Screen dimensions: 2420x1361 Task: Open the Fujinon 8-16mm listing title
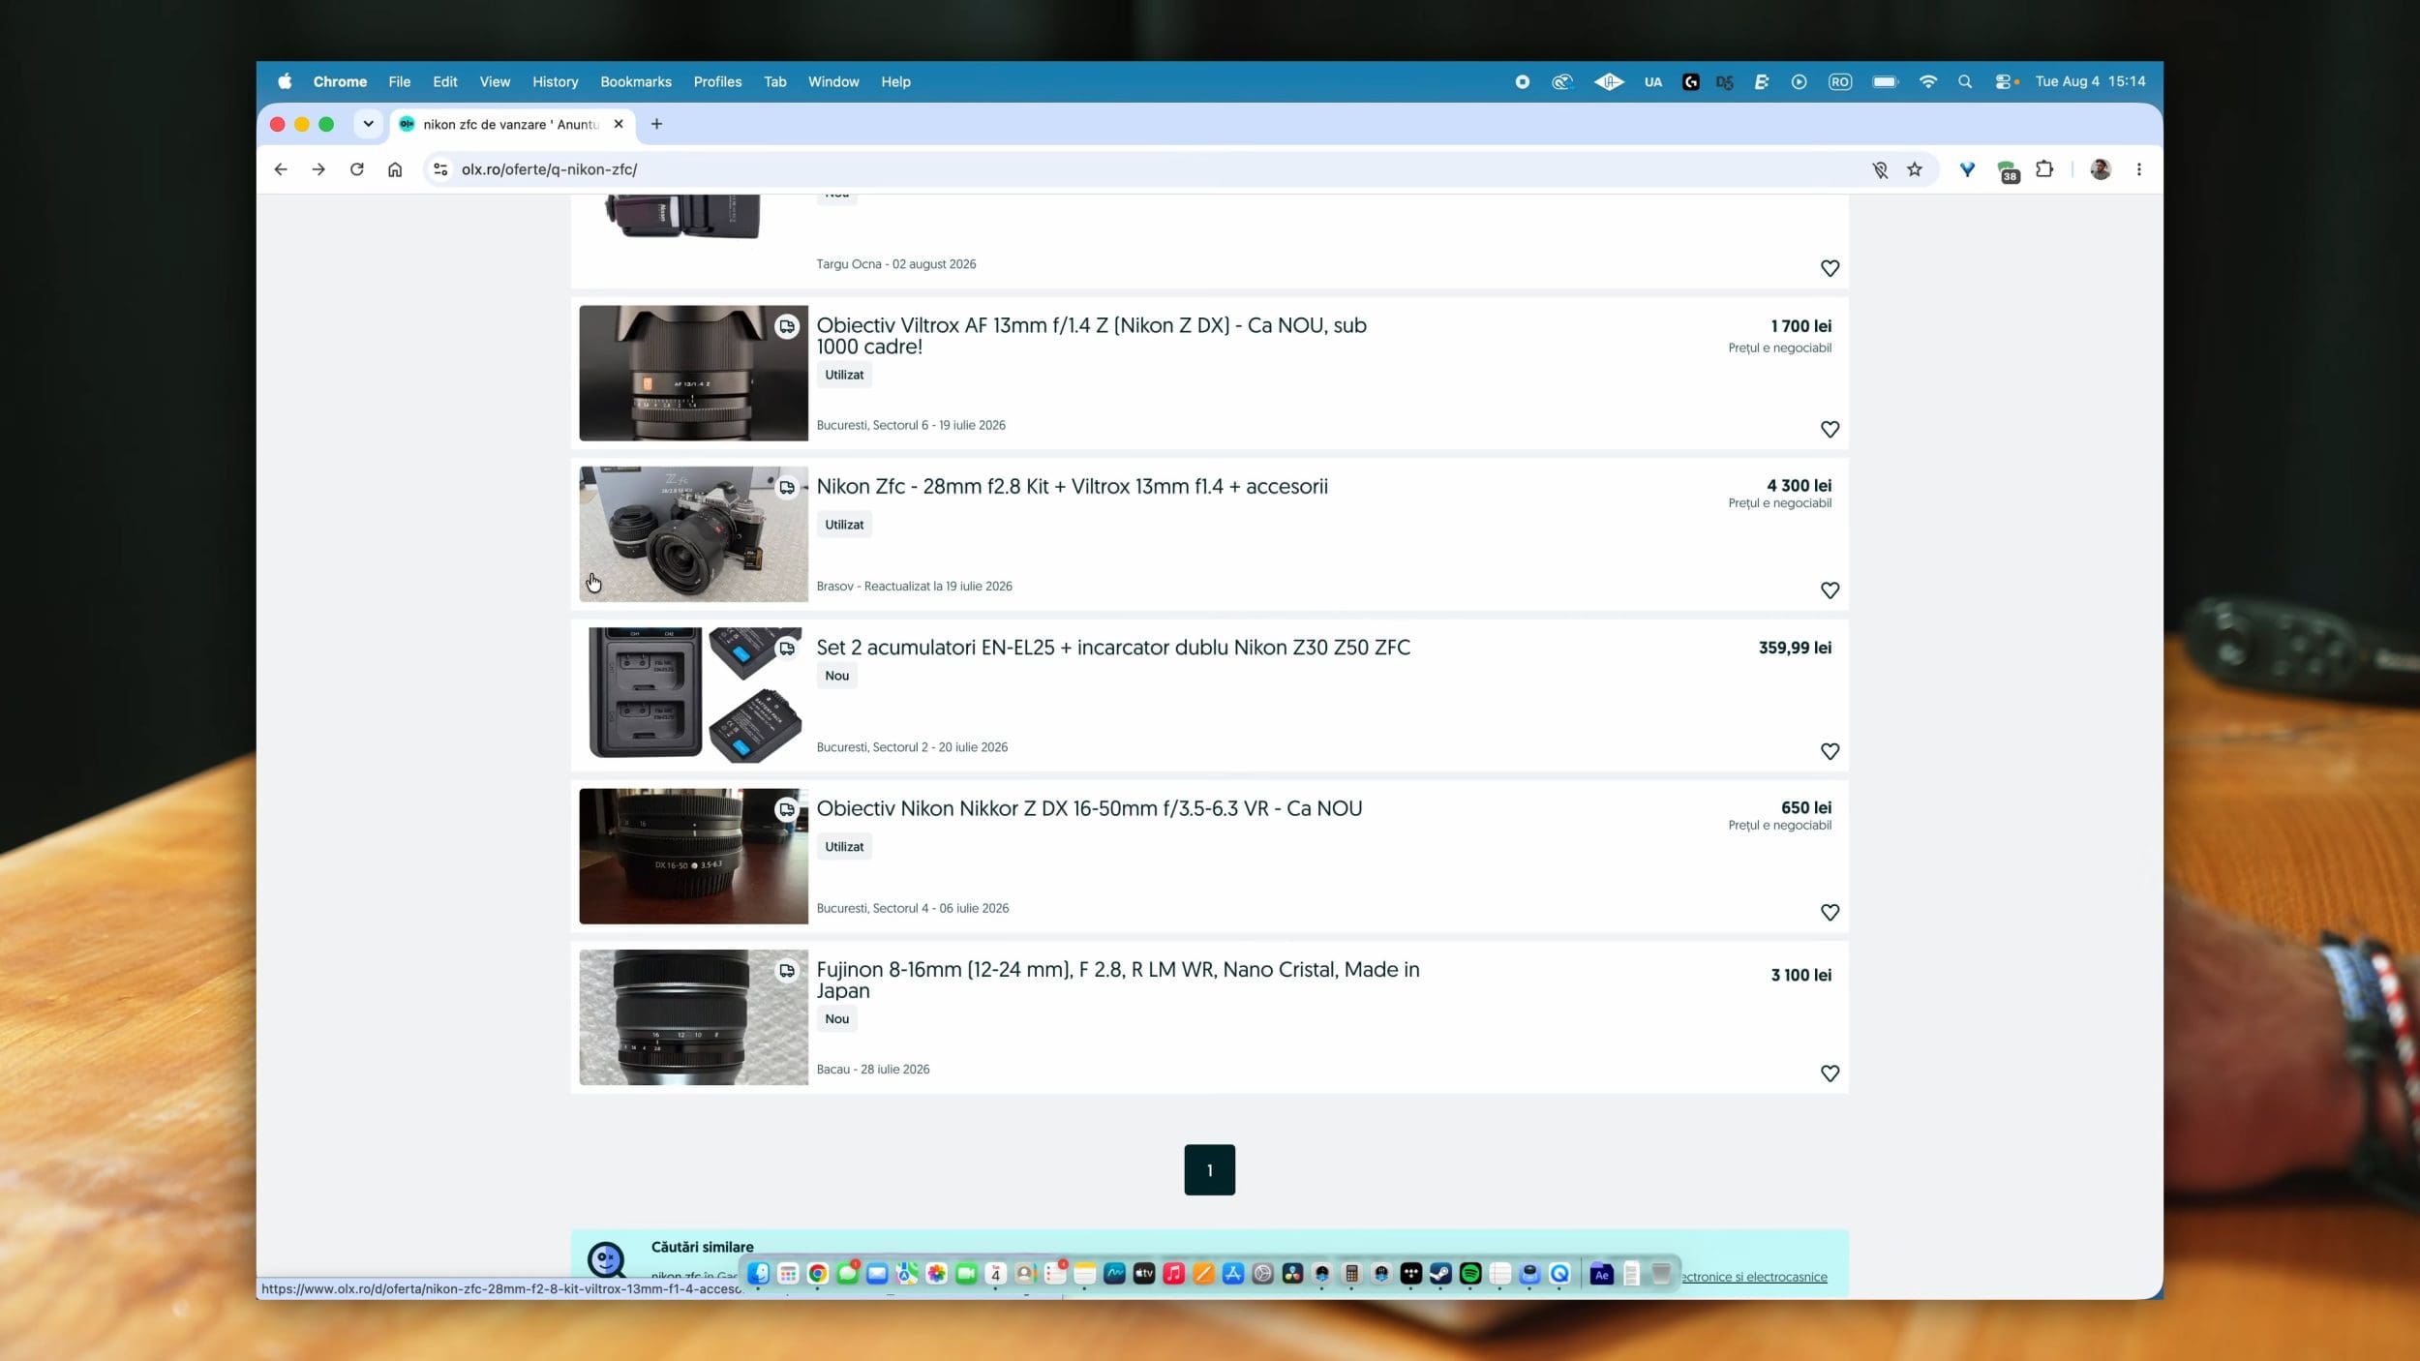pos(1118,980)
